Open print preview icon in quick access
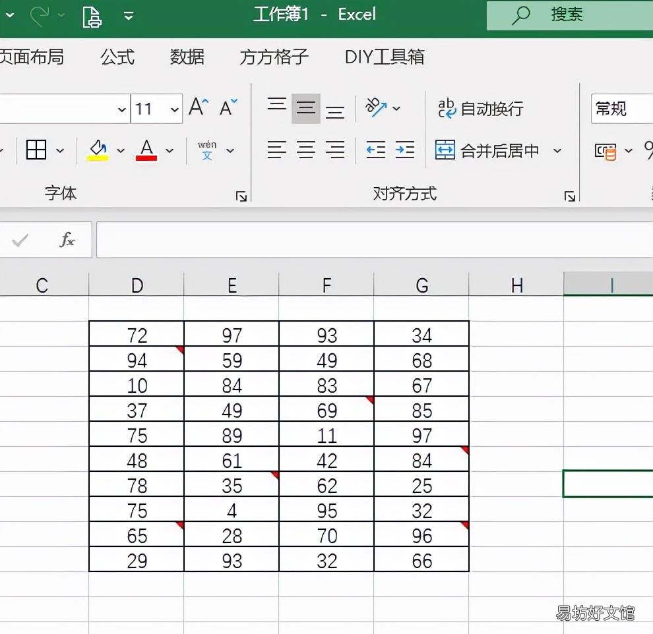 pos(92,16)
